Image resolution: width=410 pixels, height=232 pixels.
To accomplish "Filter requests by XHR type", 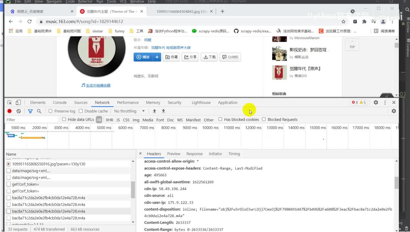I will point(109,120).
